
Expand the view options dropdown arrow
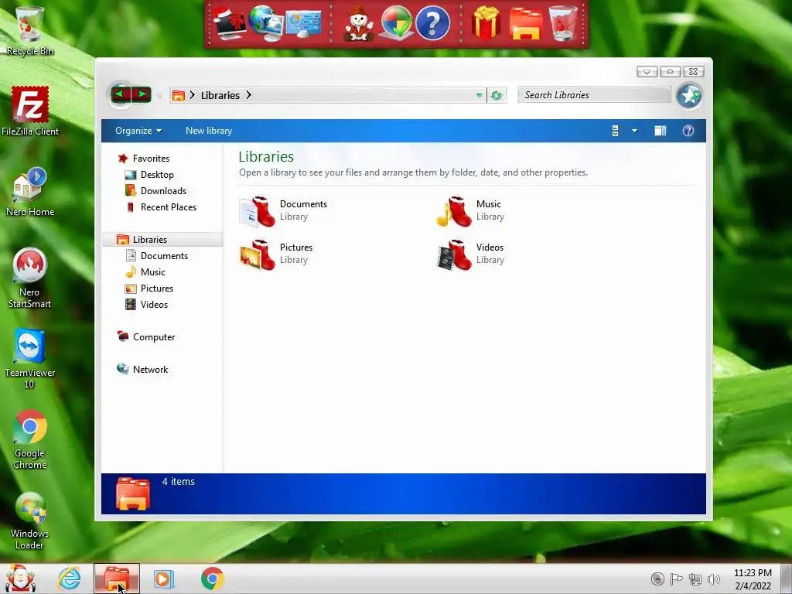[634, 131]
